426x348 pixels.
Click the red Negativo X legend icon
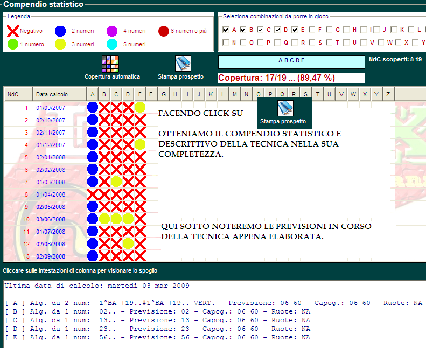(13, 31)
